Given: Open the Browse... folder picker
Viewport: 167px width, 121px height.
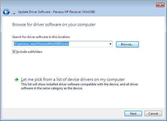Looking at the screenshot, I should pos(127,44).
